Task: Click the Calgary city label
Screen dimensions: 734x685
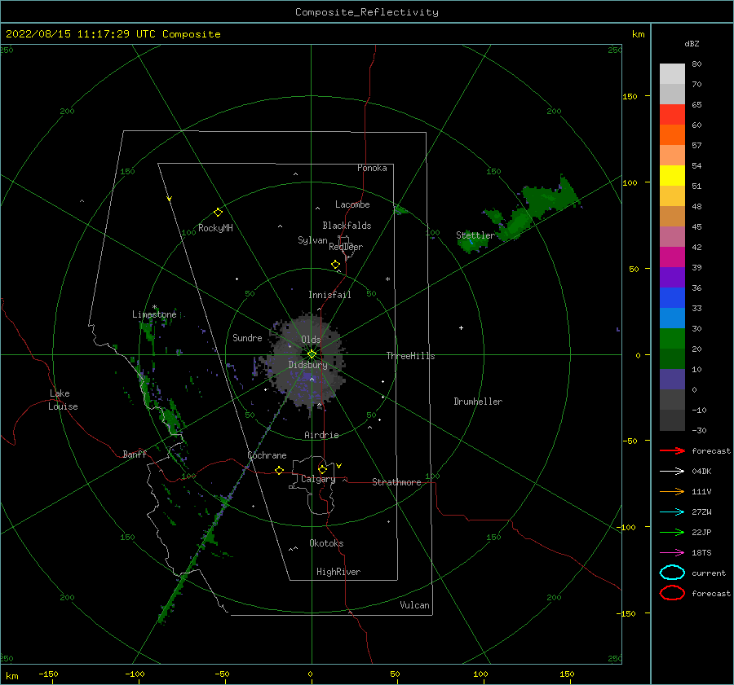Action: click(318, 479)
